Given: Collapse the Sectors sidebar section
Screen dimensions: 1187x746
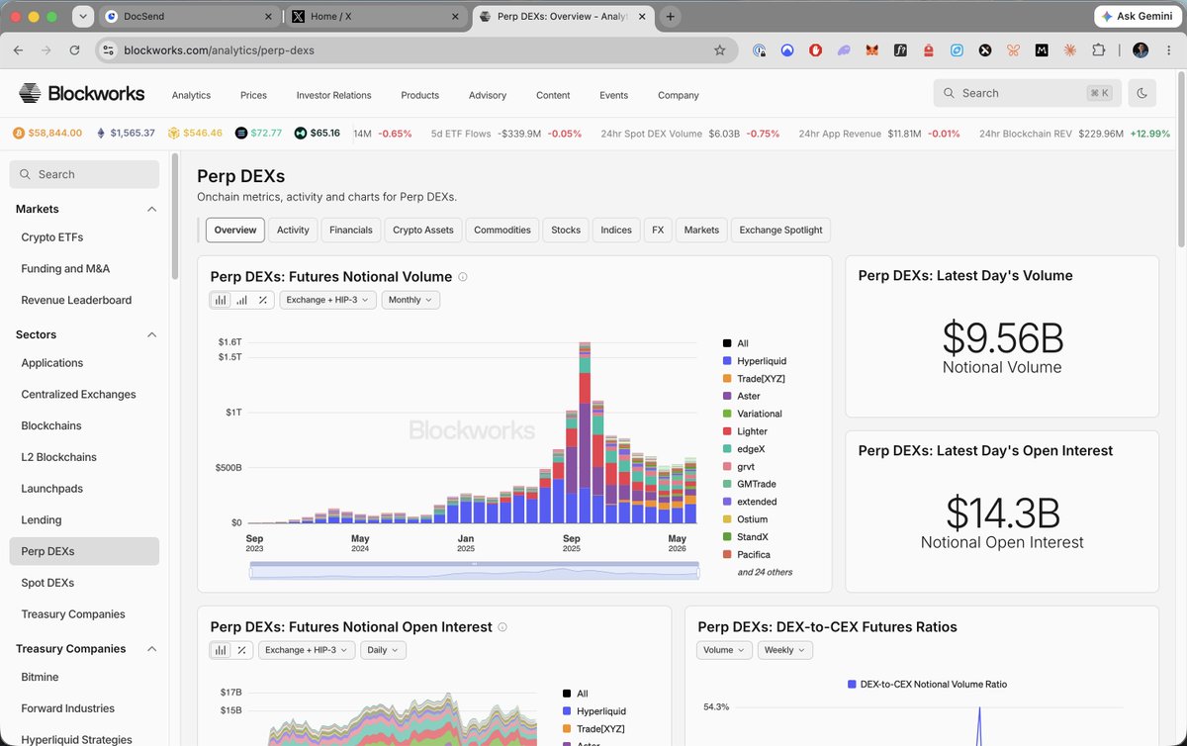Looking at the screenshot, I should tap(151, 335).
